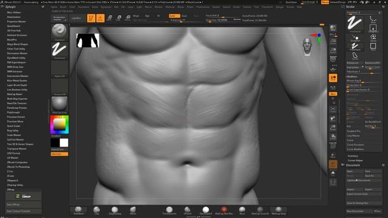This screenshot has height=218, width=388.
Task: Apply MatCap Red Wax material in bottom shelf
Action: click(x=224, y=211)
